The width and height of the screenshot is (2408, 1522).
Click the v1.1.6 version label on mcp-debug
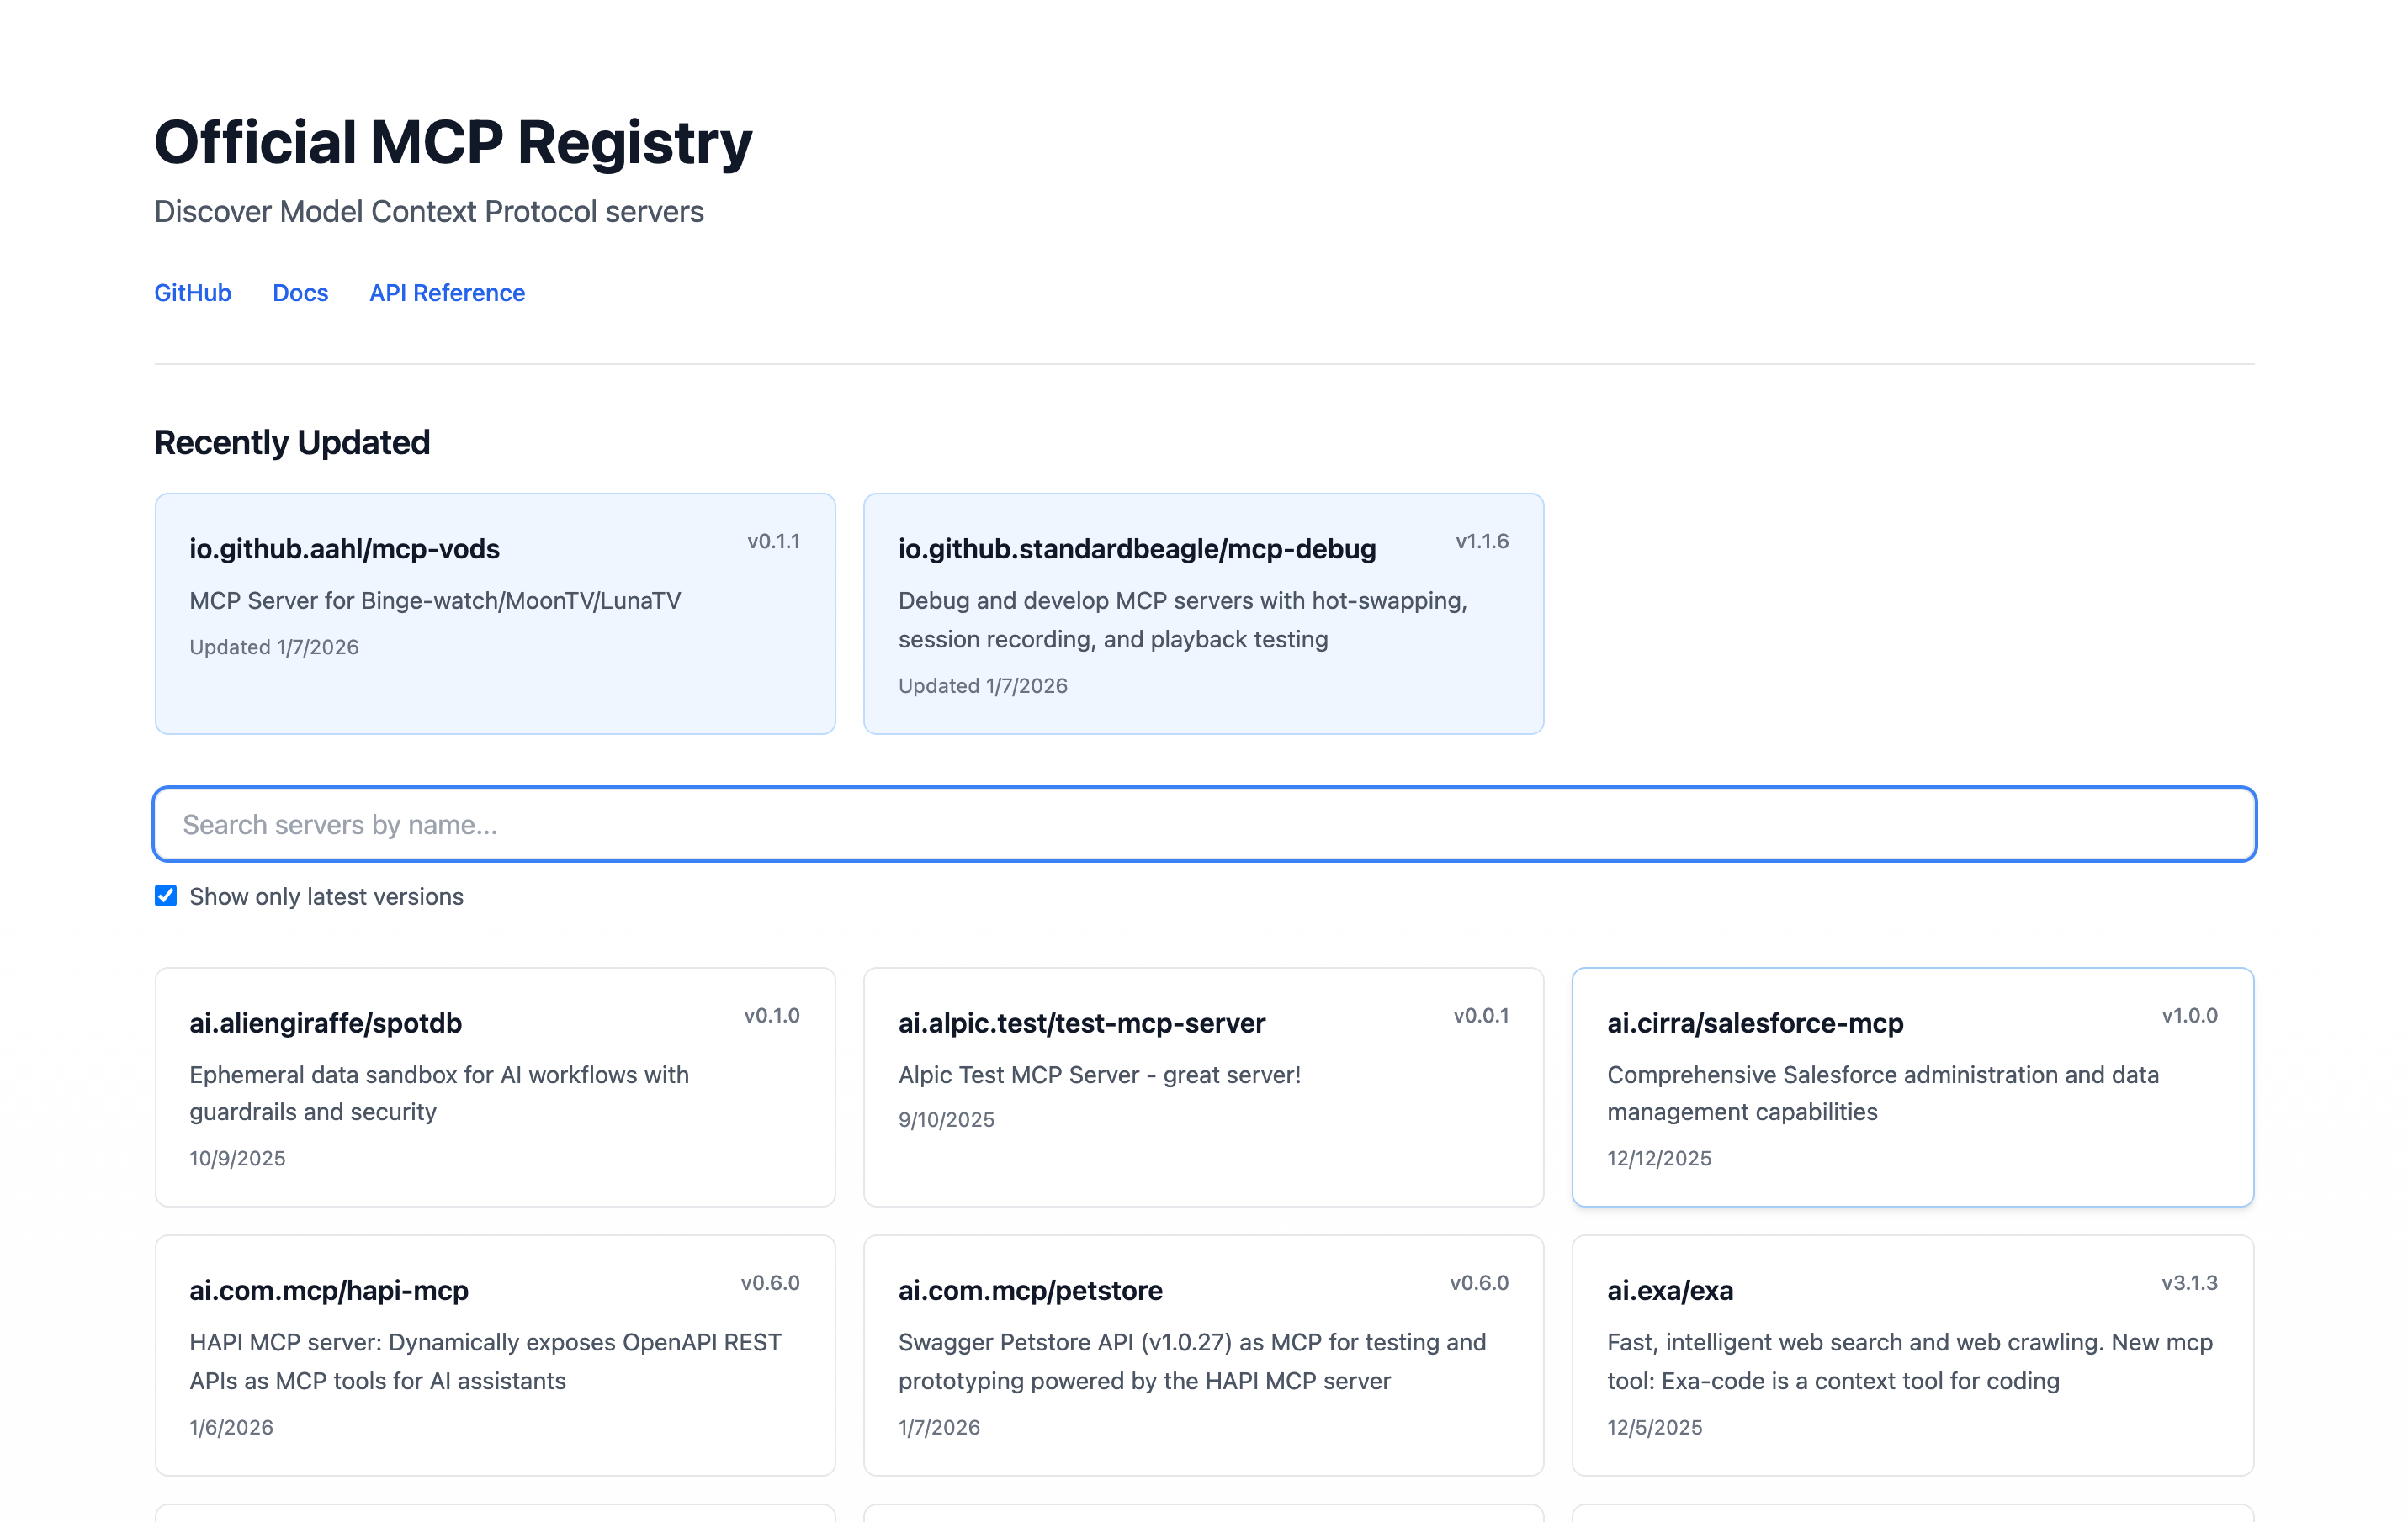(x=1481, y=542)
